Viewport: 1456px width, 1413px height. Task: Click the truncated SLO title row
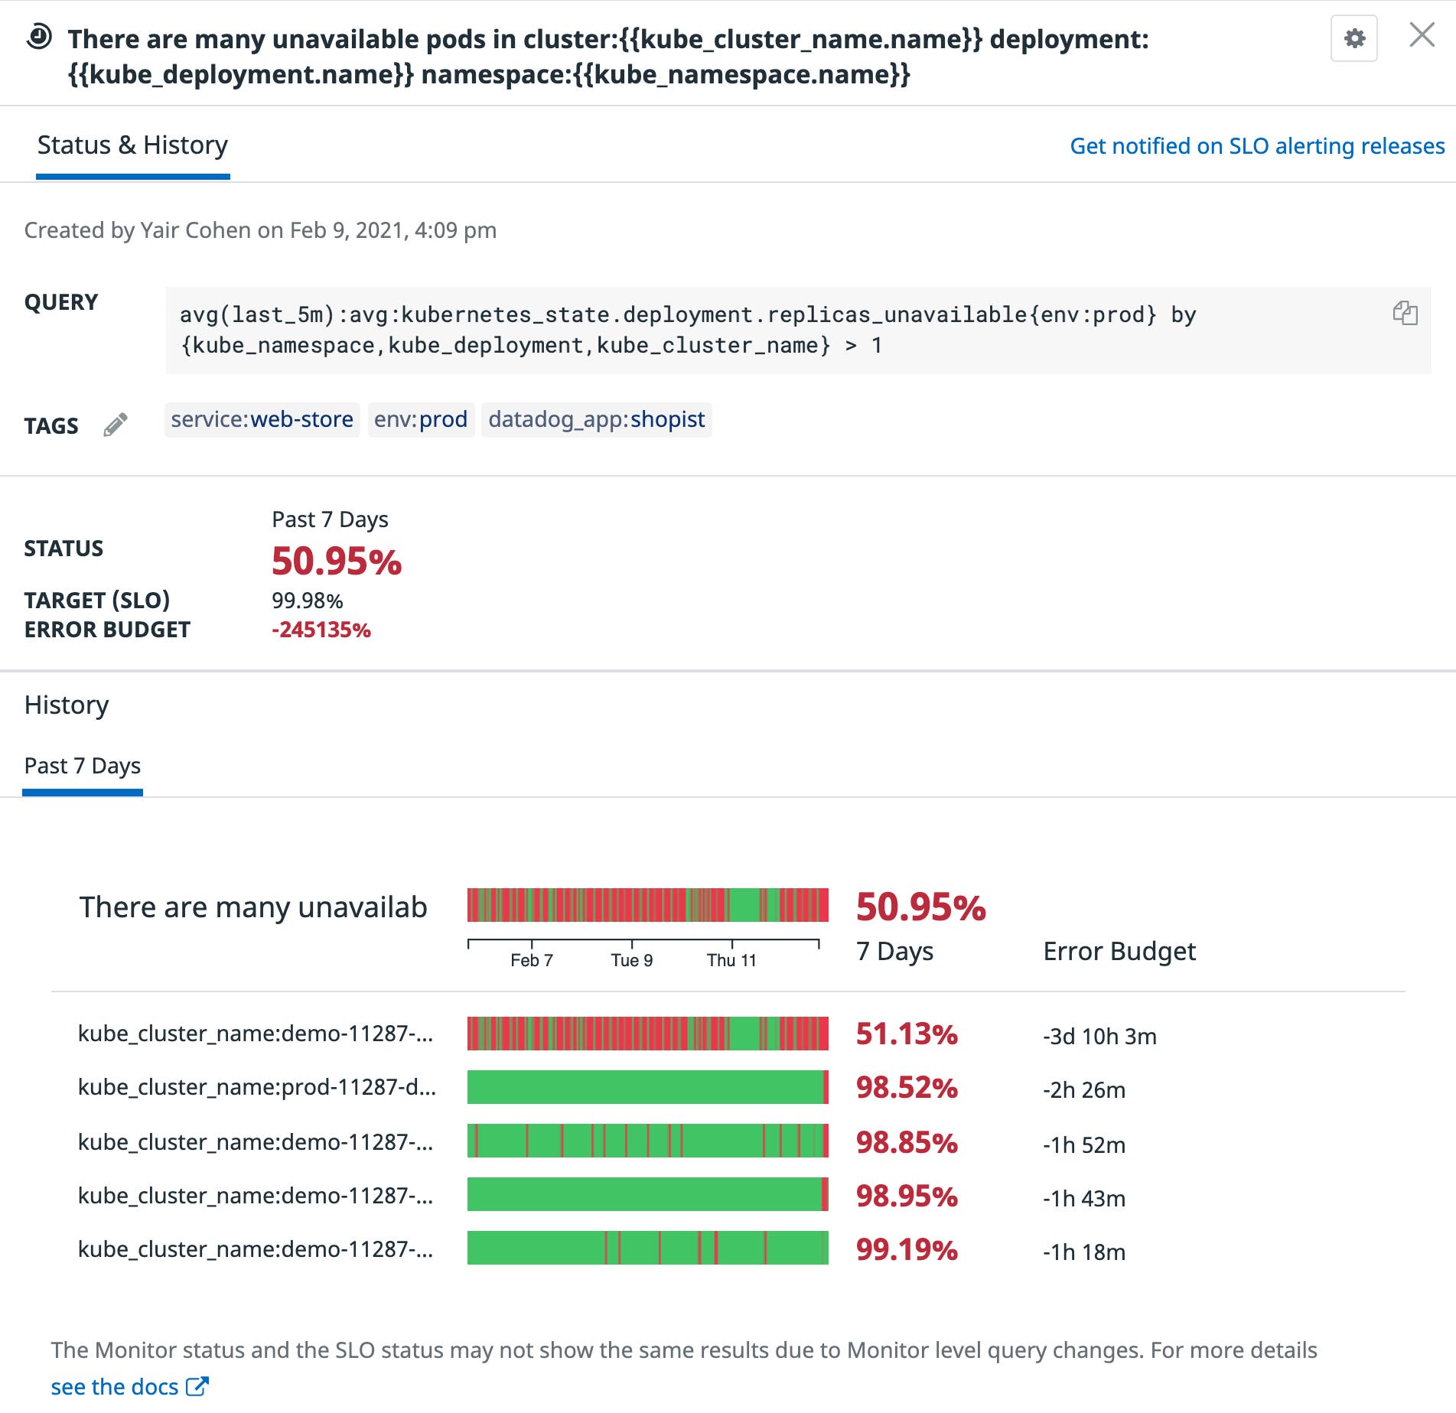(x=252, y=907)
